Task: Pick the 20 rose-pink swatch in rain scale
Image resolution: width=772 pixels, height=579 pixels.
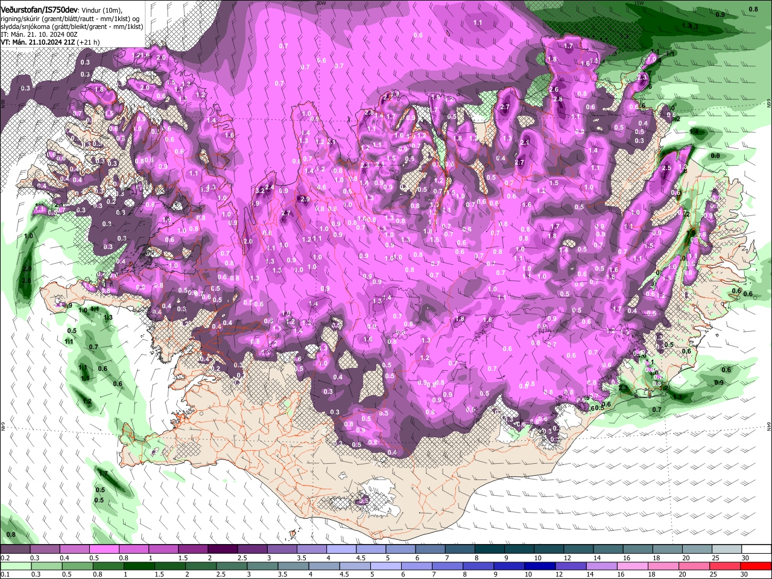Action: coord(695,566)
